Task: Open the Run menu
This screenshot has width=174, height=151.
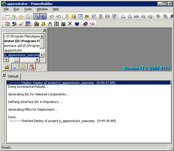Action: pos(16,9)
